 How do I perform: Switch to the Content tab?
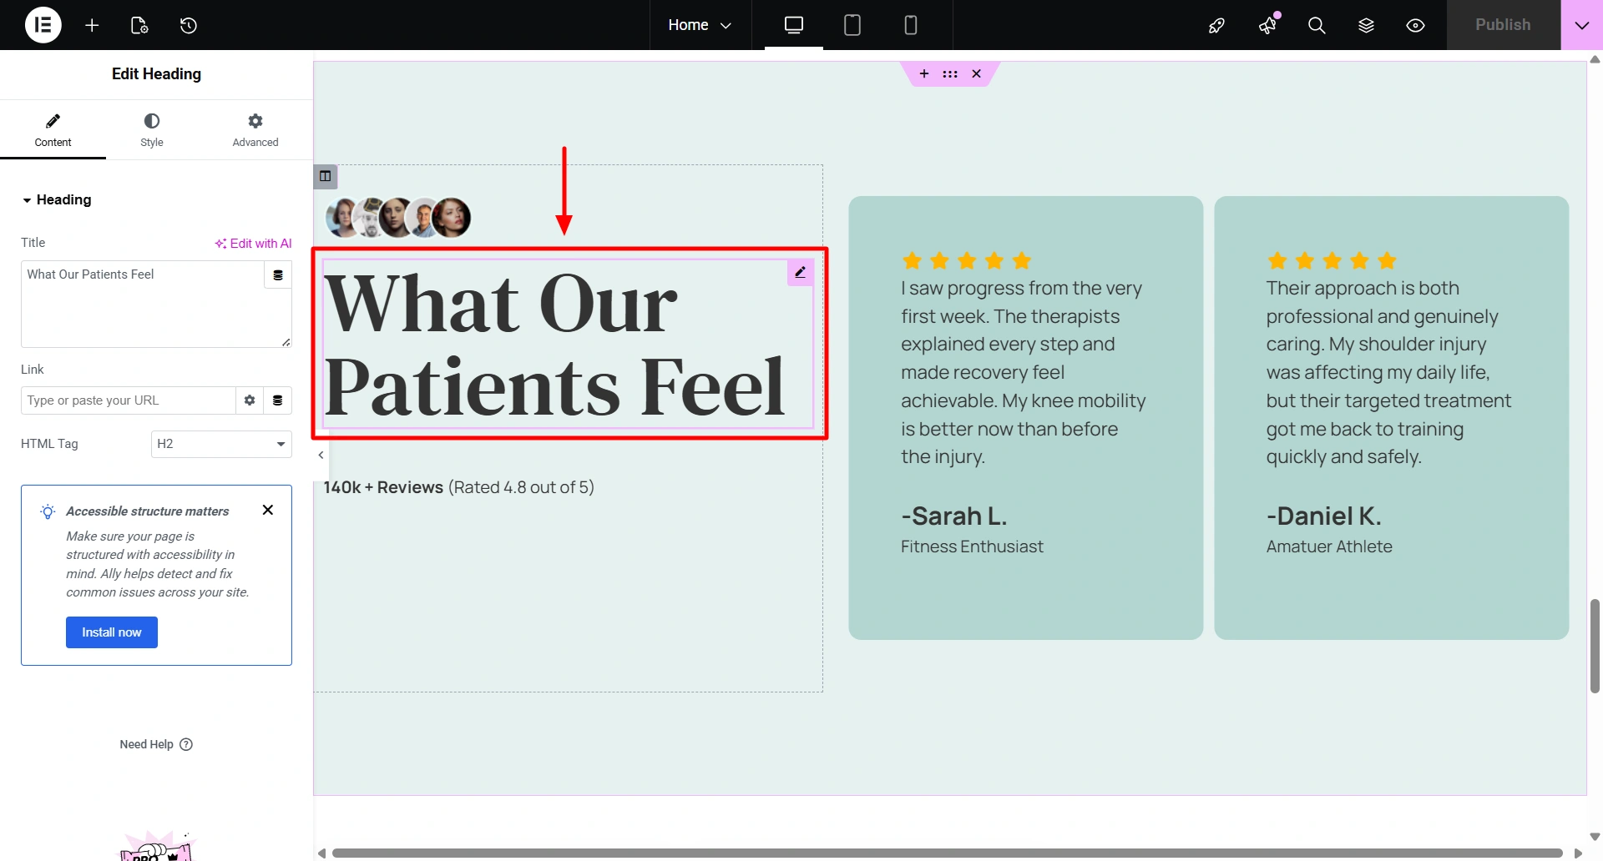point(53,130)
